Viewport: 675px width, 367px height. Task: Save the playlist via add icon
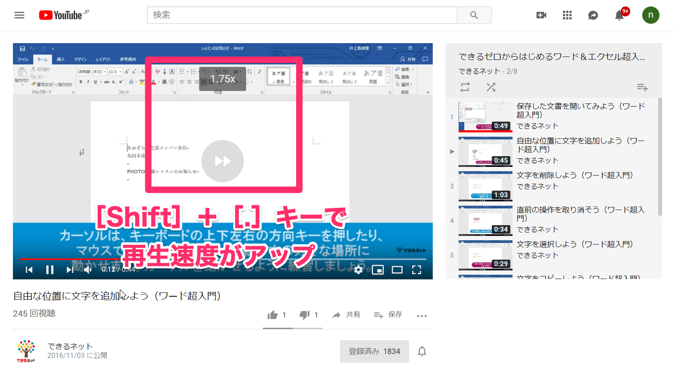(x=642, y=88)
